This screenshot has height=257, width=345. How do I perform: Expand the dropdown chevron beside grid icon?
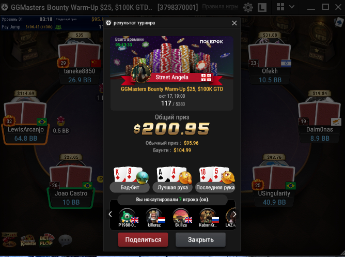click(292, 7)
